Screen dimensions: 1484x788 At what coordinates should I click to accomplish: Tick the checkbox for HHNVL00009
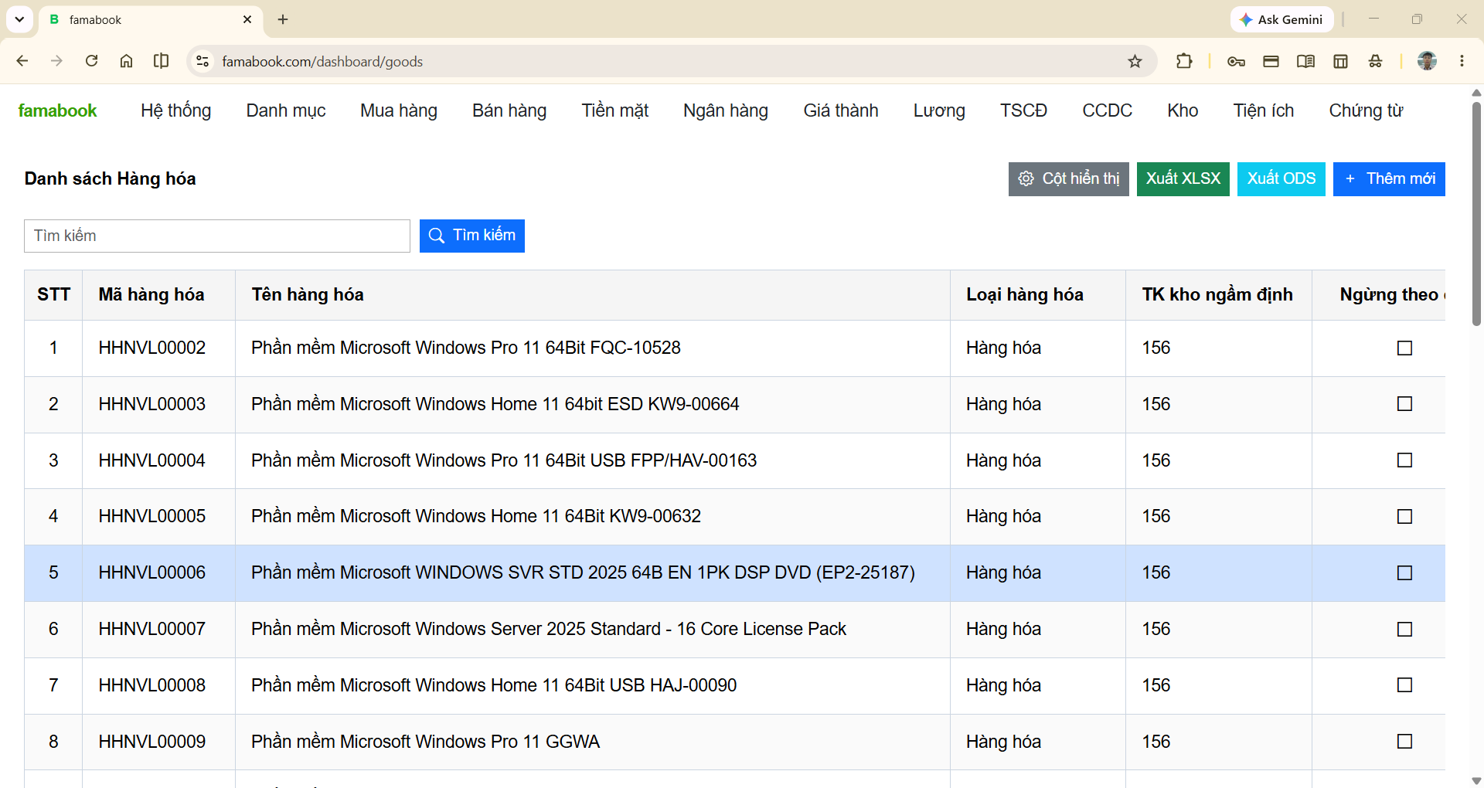1404,742
